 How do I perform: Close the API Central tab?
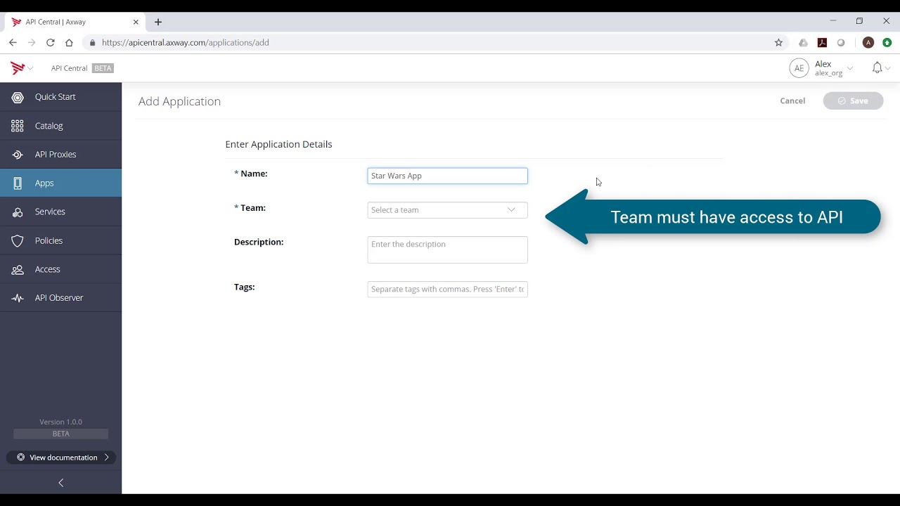pos(136,22)
